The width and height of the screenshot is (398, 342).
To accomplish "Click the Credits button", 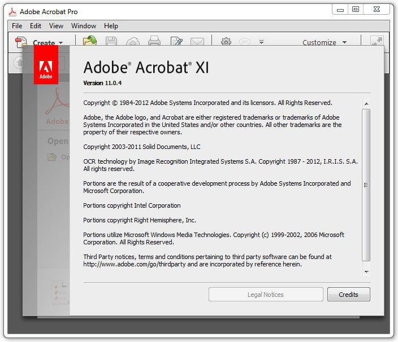I will [348, 295].
